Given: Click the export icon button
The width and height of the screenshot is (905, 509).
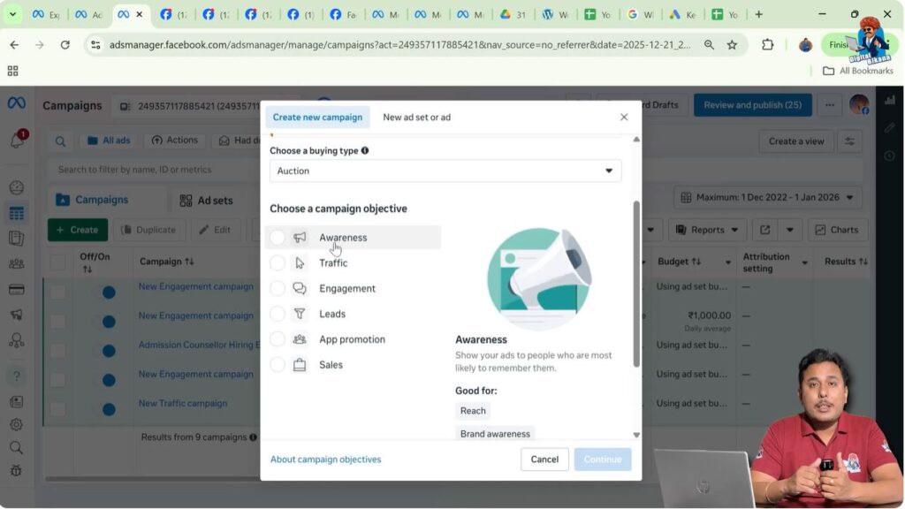Looking at the screenshot, I should pyautogui.click(x=764, y=230).
